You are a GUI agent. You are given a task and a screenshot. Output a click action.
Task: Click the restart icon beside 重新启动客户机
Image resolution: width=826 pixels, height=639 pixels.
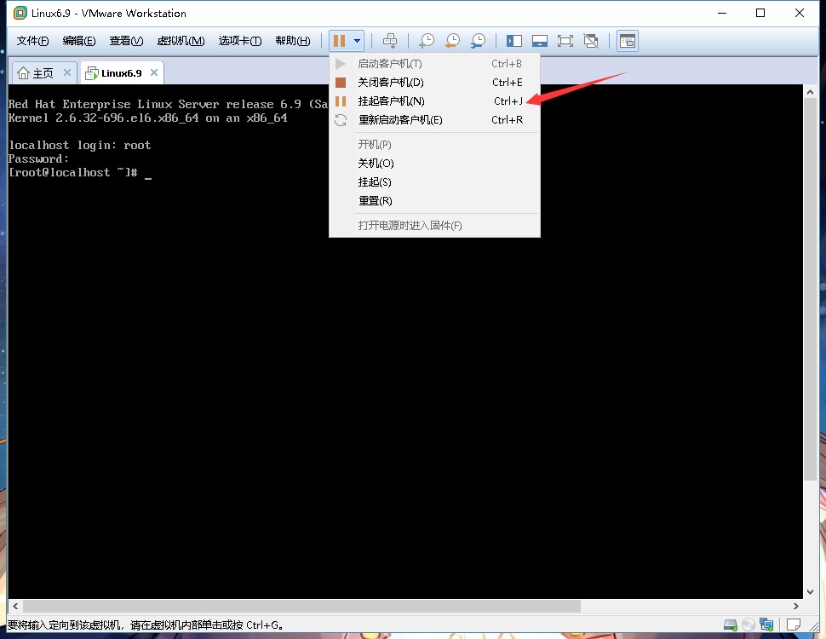coord(341,120)
